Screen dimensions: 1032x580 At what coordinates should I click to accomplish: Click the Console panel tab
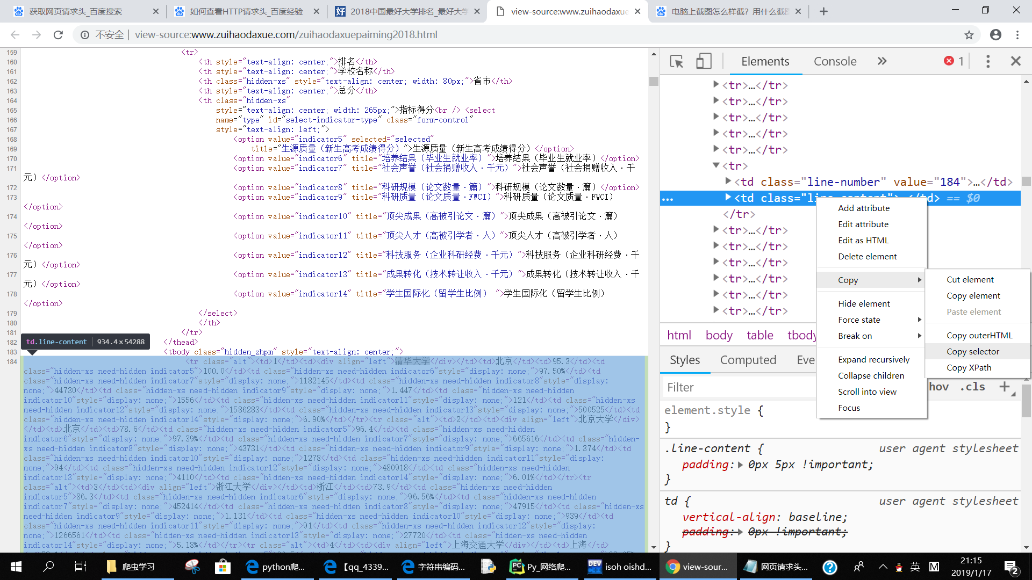click(836, 61)
